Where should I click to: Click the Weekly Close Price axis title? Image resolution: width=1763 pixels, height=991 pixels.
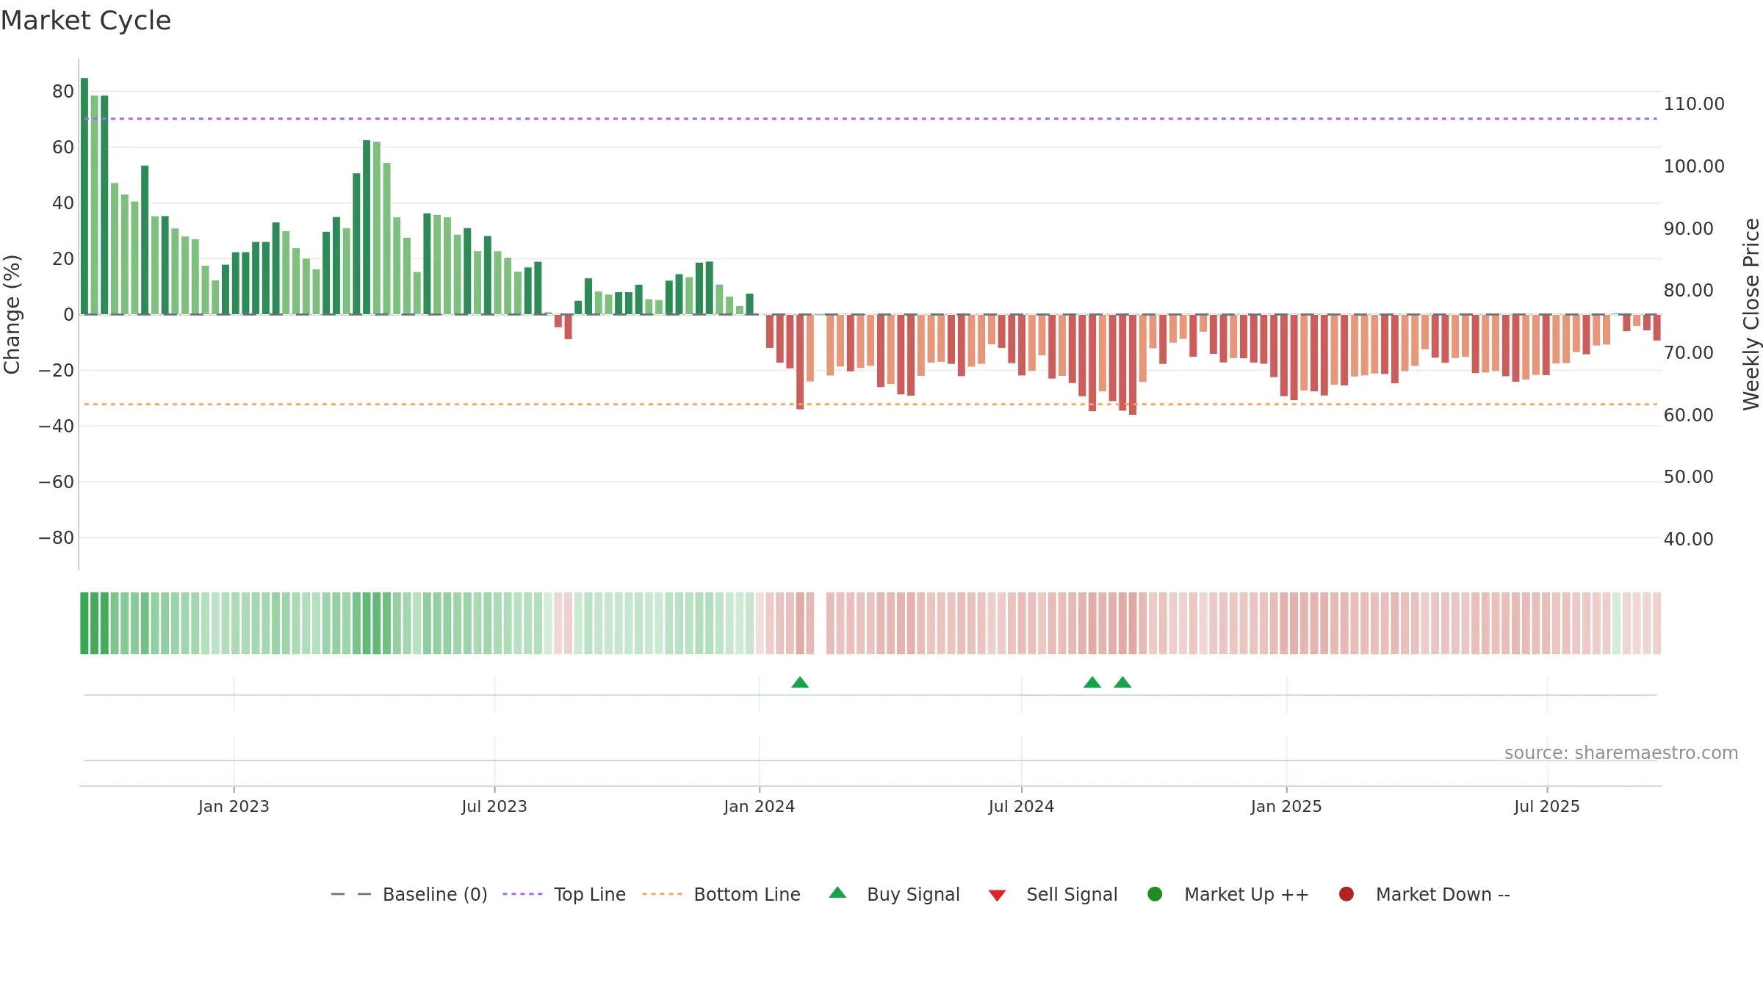click(x=1751, y=314)
